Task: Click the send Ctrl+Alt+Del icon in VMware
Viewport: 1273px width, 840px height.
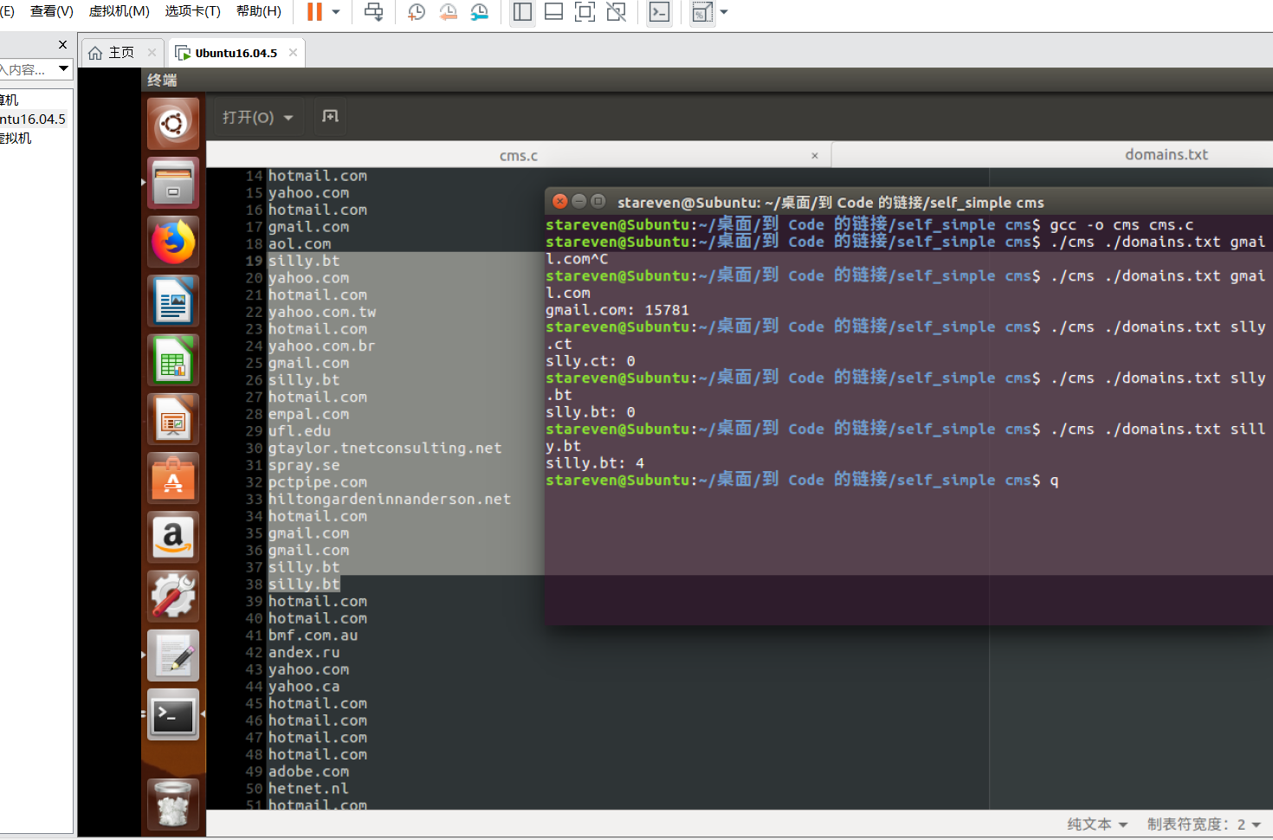Action: coord(374,12)
